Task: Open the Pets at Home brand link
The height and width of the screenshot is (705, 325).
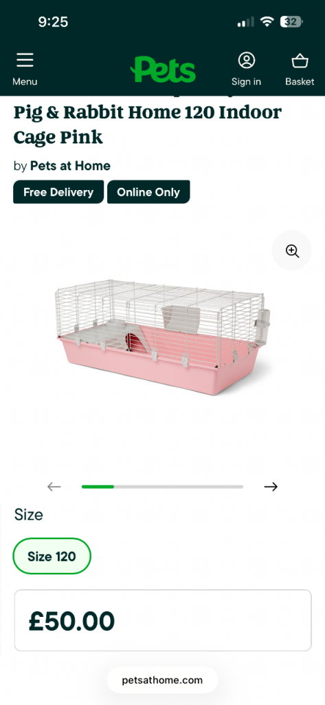Action: (70, 166)
